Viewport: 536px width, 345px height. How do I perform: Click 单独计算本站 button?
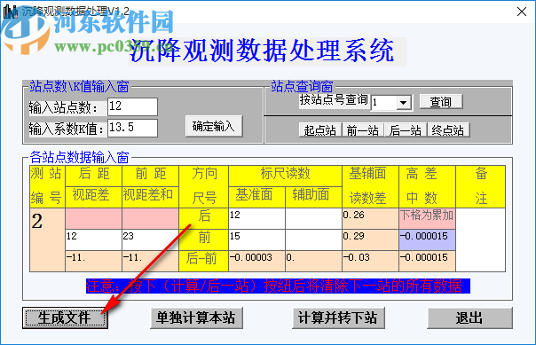(196, 318)
